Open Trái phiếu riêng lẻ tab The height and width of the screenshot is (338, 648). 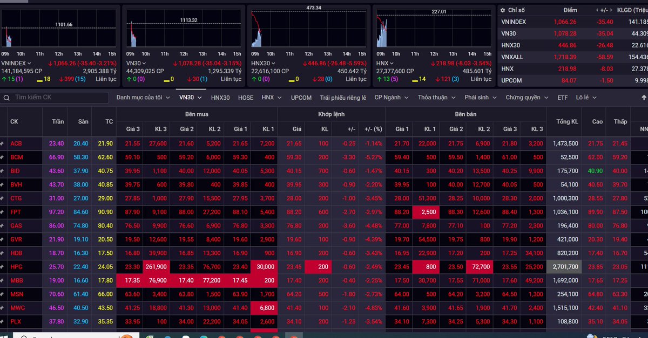point(343,98)
